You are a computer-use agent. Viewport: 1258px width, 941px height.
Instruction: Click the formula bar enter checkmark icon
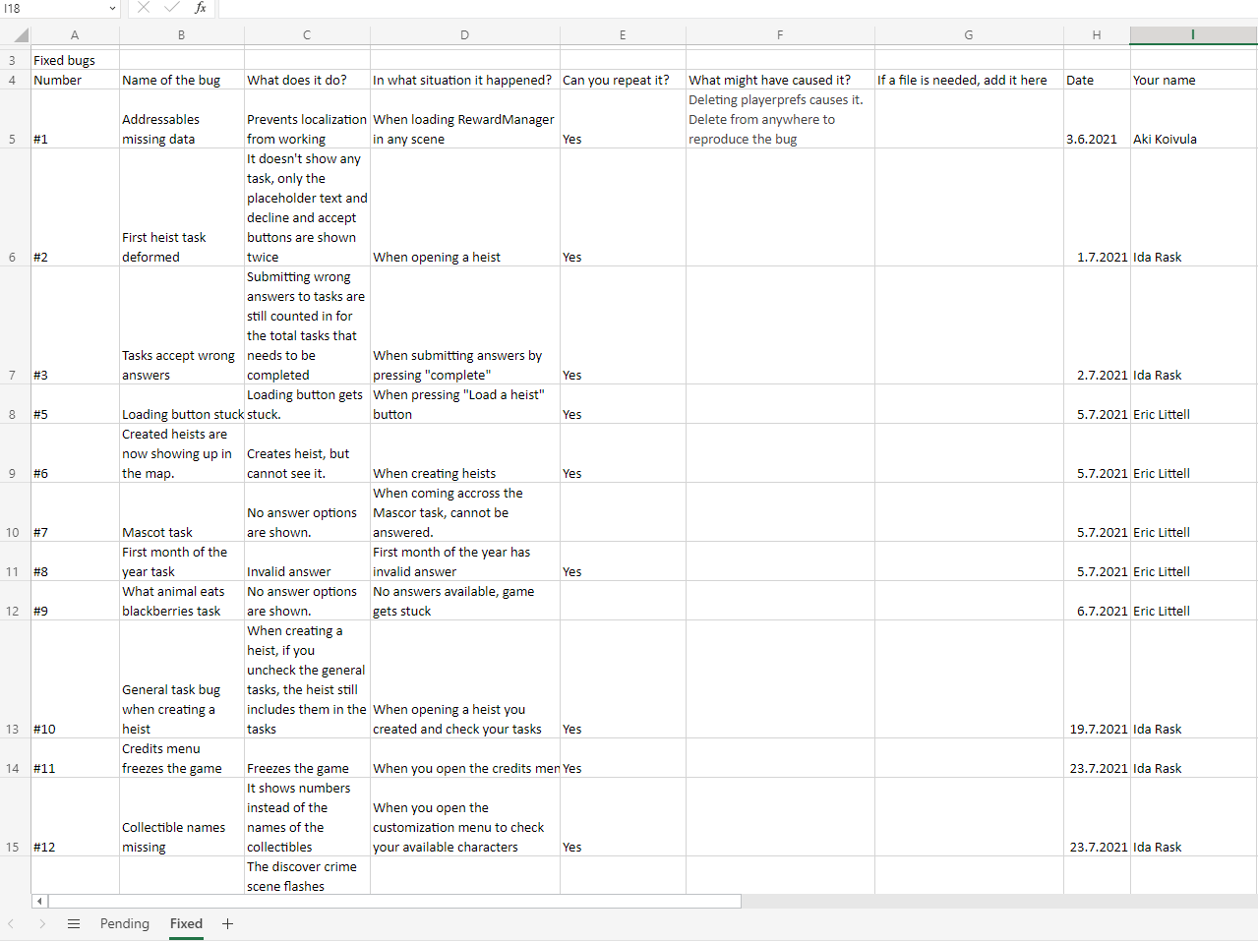[172, 8]
